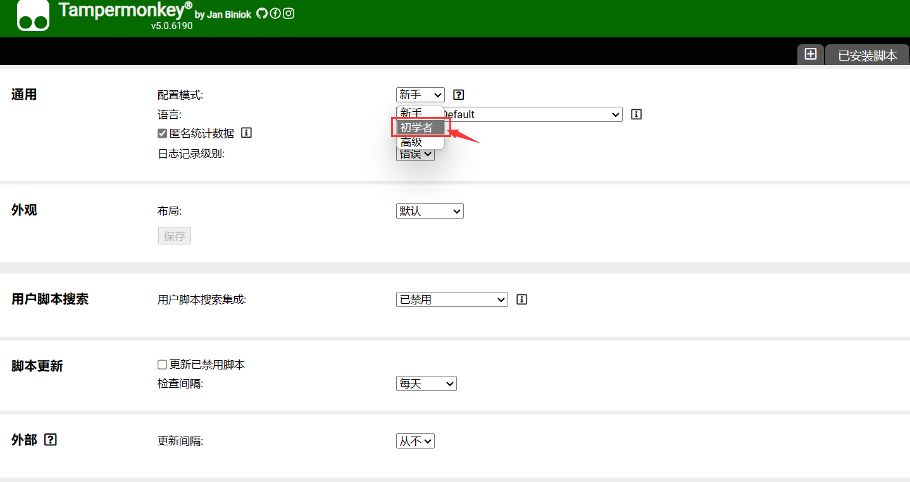Enable the 更新已禁用脚本 checkbox
The height and width of the screenshot is (482, 910).
162,365
